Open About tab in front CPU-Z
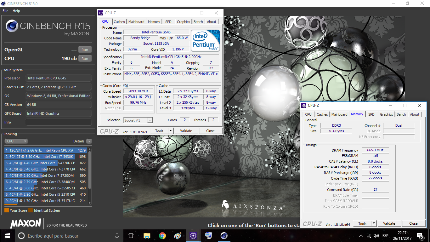 [212, 22]
